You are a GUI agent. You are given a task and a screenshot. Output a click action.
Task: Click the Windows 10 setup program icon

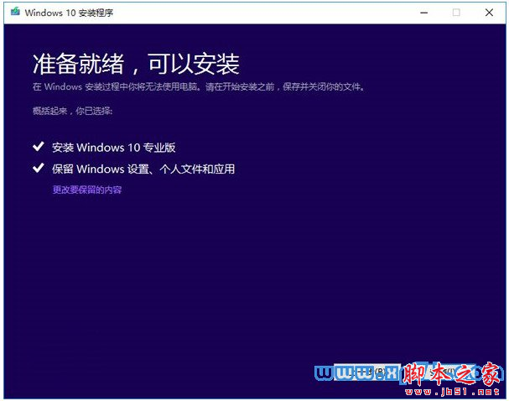(15, 13)
